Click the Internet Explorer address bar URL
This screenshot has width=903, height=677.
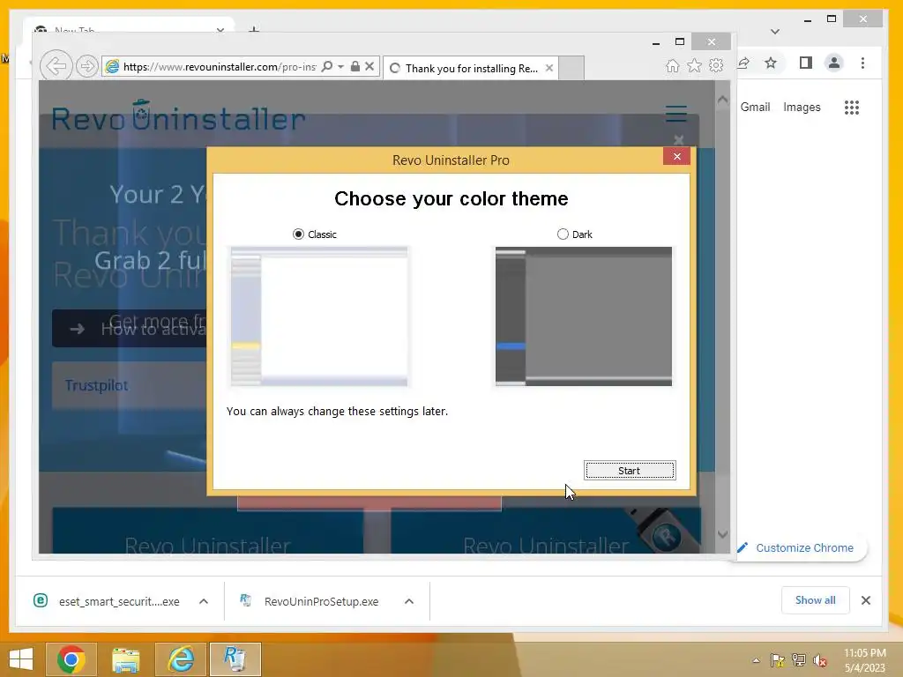220,67
